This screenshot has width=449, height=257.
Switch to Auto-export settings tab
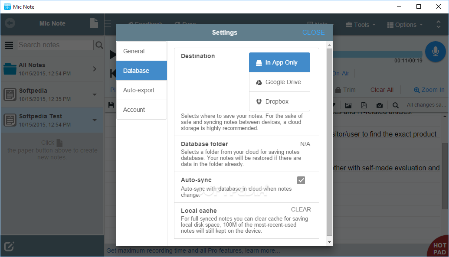(141, 90)
